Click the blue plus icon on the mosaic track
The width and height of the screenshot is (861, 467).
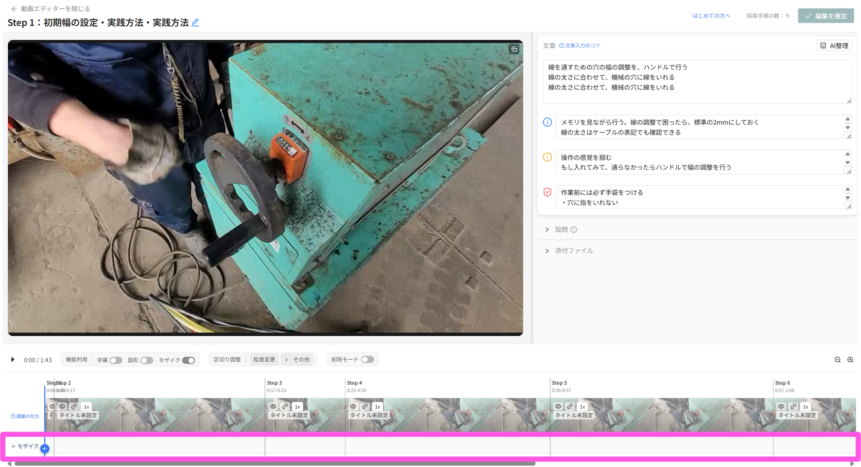click(45, 449)
